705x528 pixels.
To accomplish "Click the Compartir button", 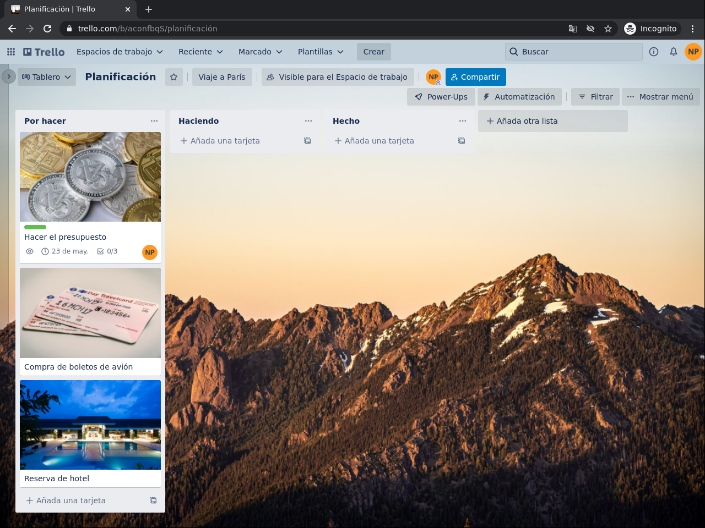I will coord(476,77).
